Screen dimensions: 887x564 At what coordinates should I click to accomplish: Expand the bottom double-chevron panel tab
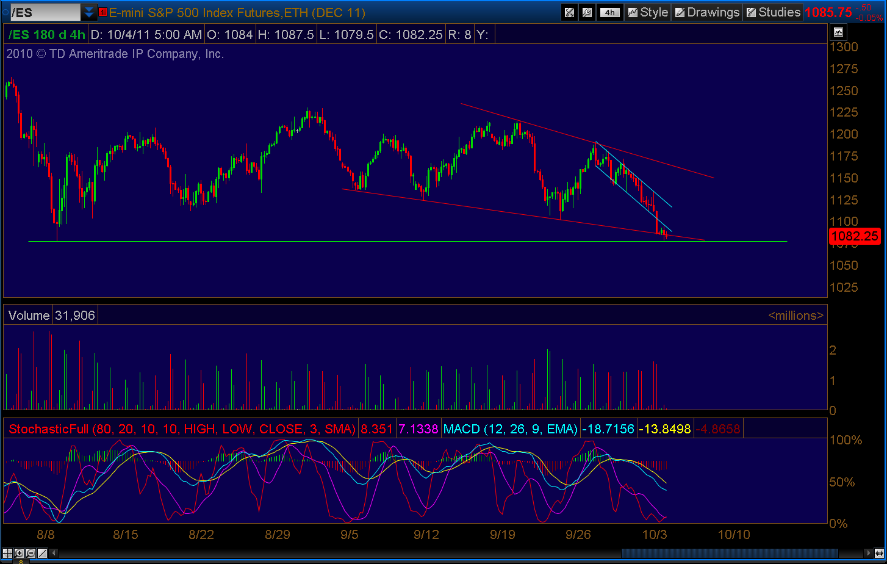(21, 561)
